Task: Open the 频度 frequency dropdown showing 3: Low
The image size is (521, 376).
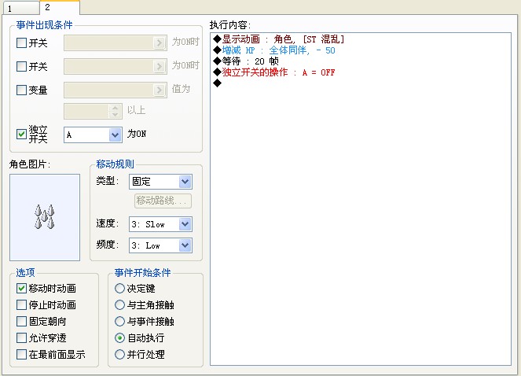Action: pyautogui.click(x=185, y=245)
